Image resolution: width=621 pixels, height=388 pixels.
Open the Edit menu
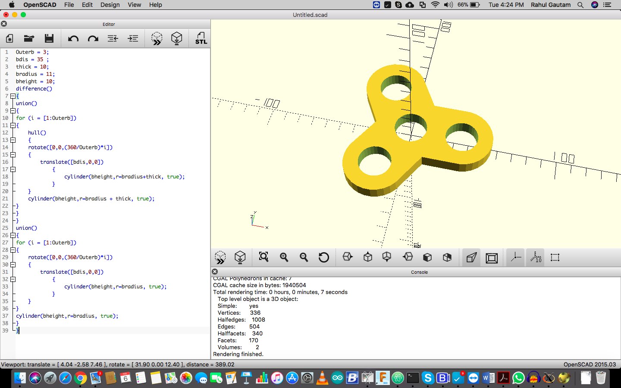coord(87,5)
